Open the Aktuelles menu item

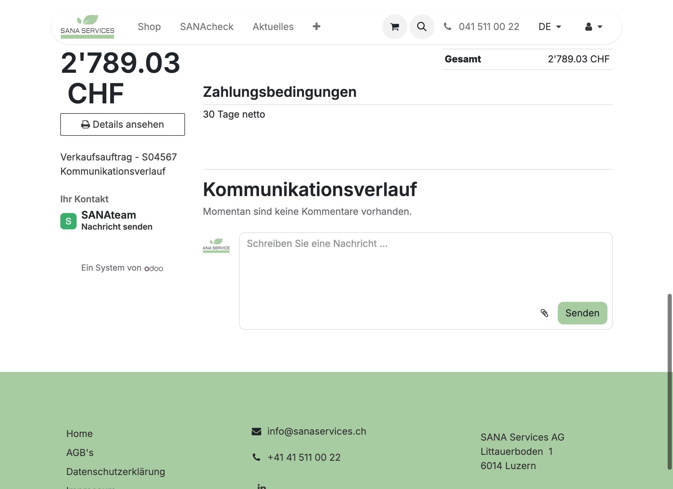point(273,27)
